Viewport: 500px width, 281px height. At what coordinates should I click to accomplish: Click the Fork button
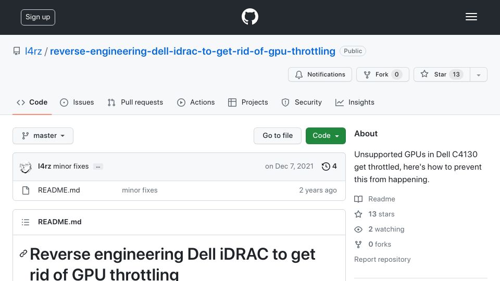coord(383,74)
